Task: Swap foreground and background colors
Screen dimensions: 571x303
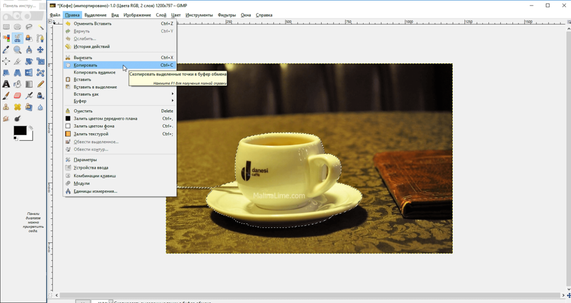Action: click(x=31, y=128)
